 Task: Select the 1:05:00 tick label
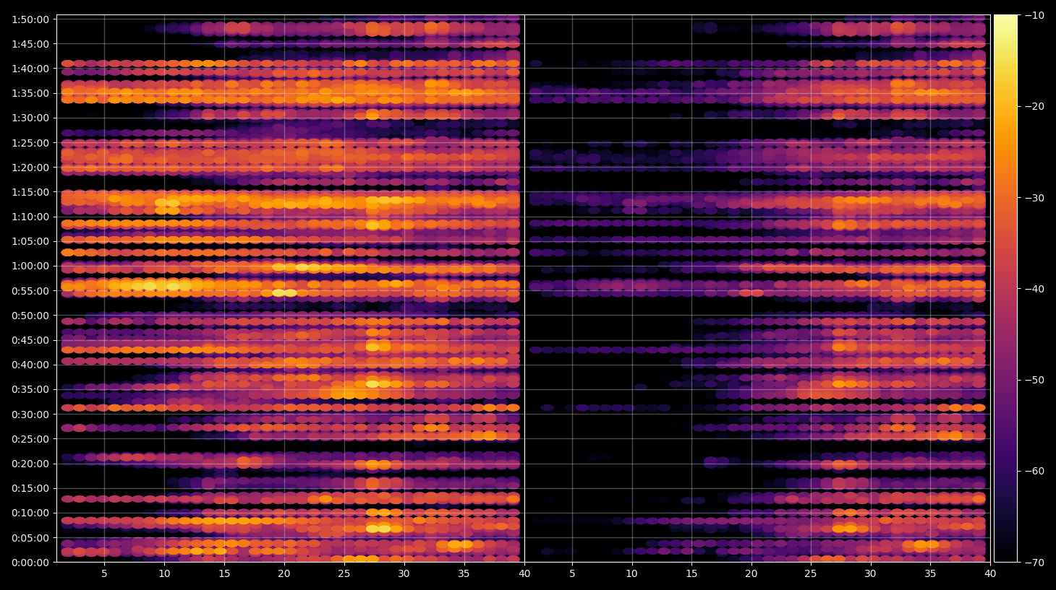30,241
